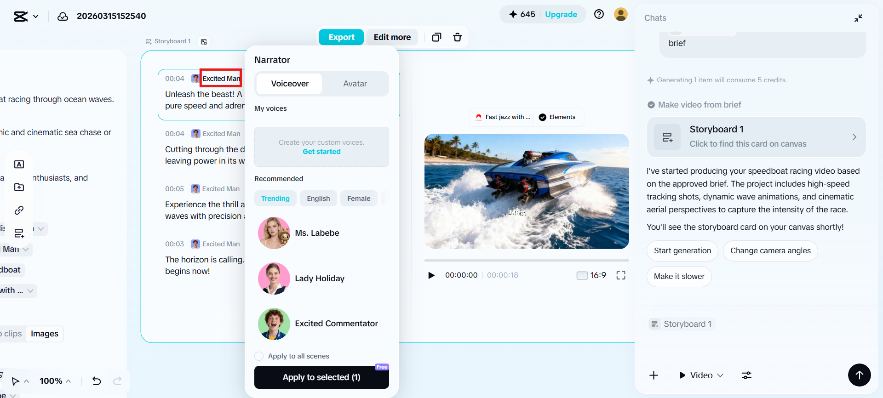Redo the last action
This screenshot has height=398, width=883.
point(117,381)
